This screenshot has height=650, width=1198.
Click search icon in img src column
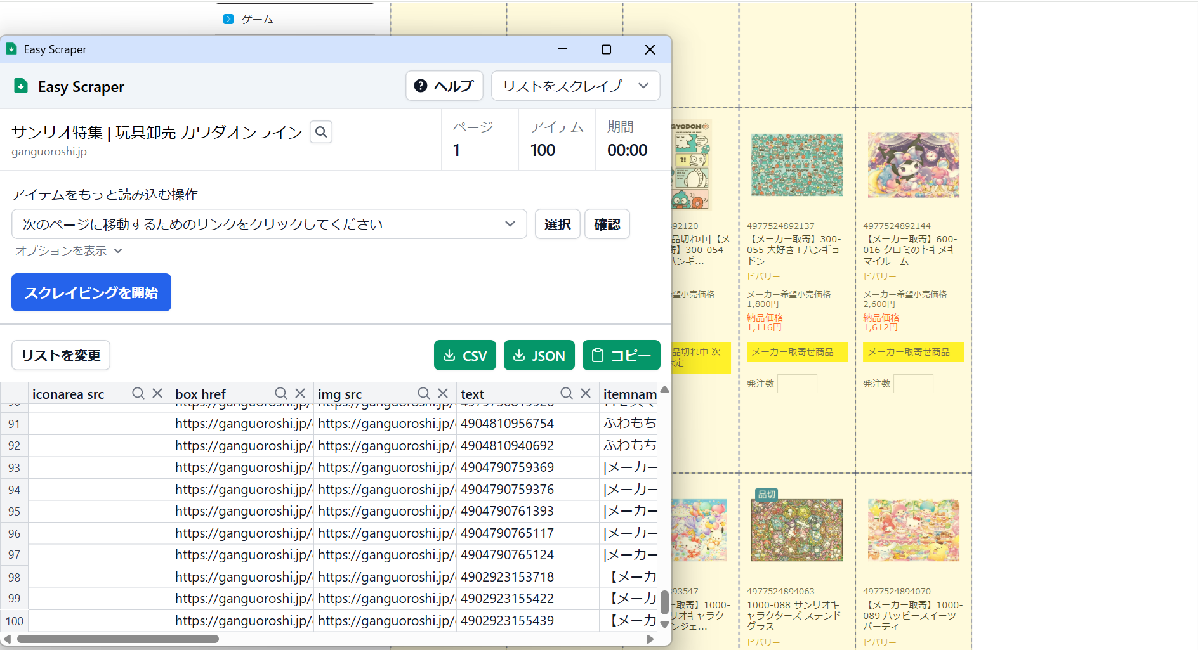click(423, 394)
